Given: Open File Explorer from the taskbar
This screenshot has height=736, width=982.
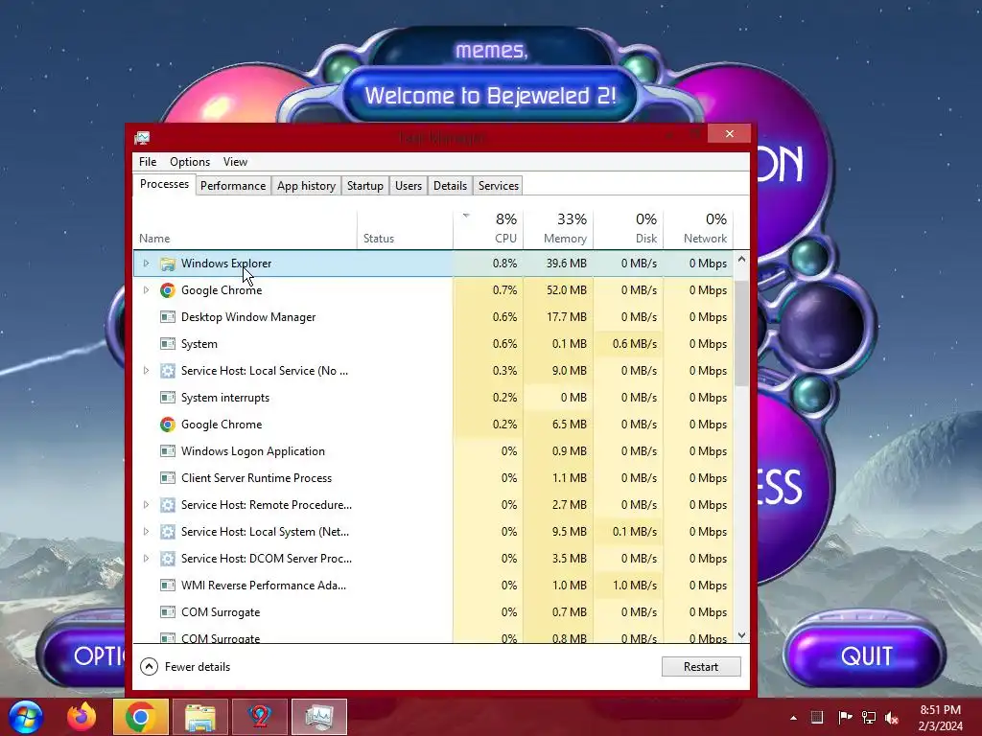Looking at the screenshot, I should point(199,717).
